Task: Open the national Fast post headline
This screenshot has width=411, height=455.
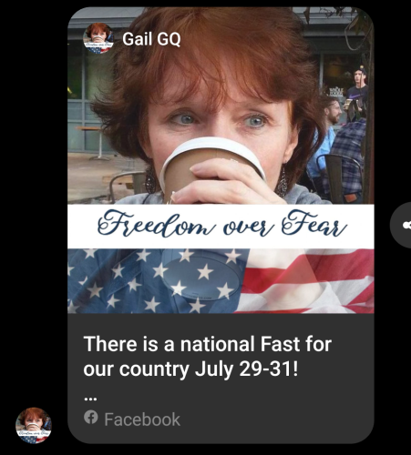Action: pyautogui.click(x=208, y=356)
